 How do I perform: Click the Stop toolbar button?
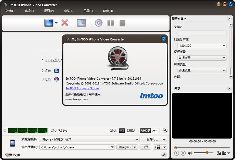tap(122, 23)
